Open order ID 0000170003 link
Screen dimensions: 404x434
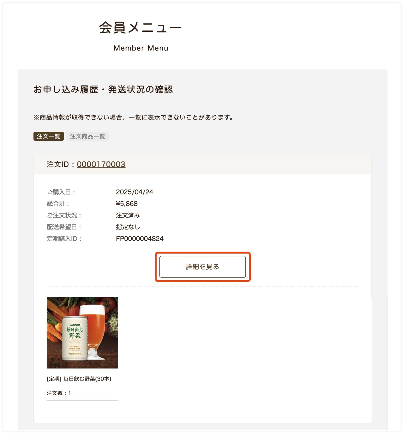(x=101, y=164)
